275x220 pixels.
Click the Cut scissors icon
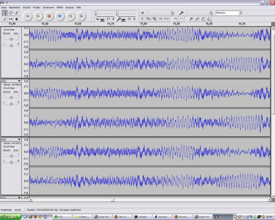142,19
